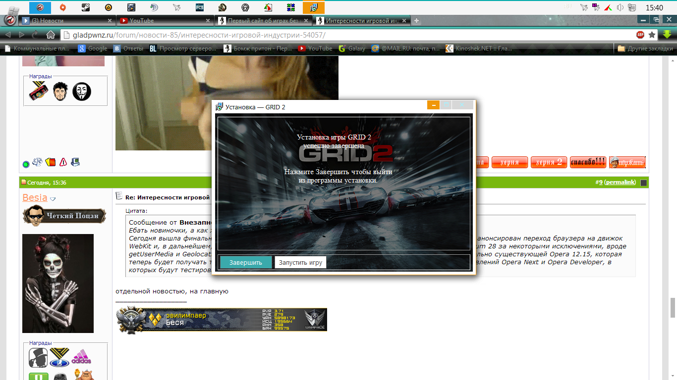This screenshot has width=677, height=380.
Task: Bookmark this page with the star
Action: [x=652, y=35]
